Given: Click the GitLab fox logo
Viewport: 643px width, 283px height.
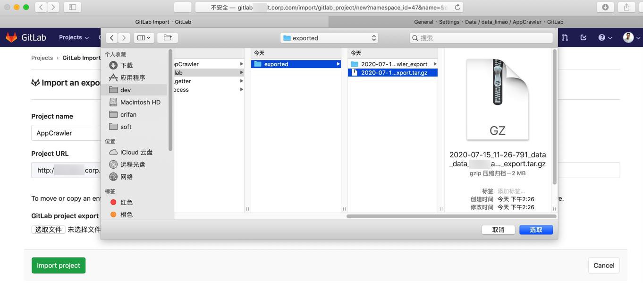Looking at the screenshot, I should tap(11, 37).
